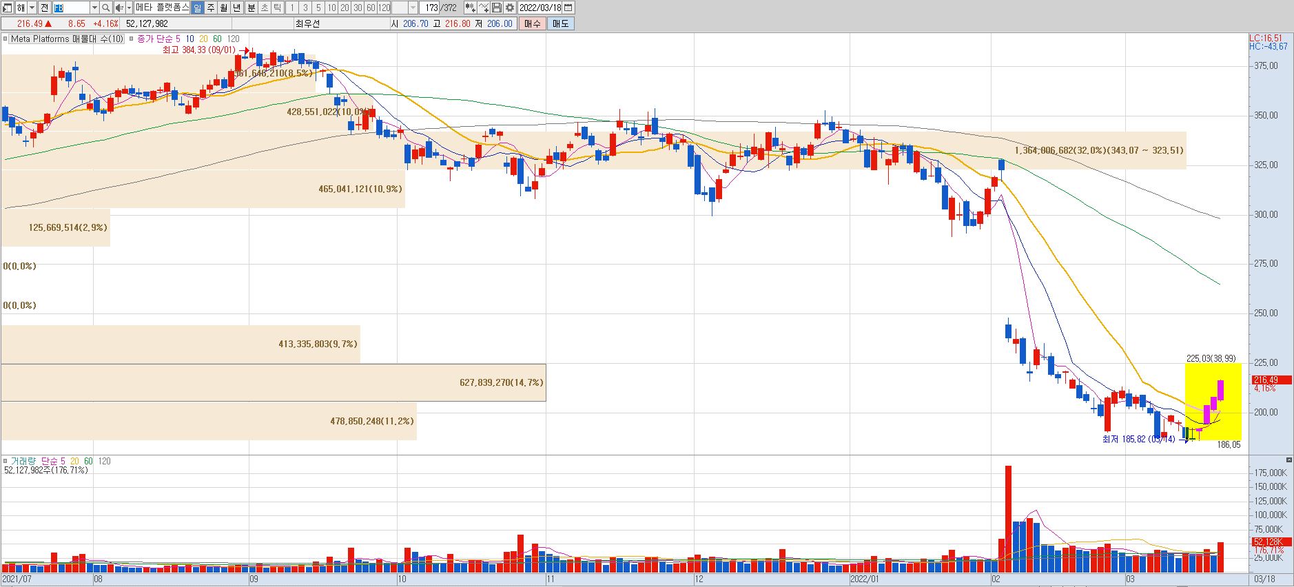This screenshot has height=587, width=1294.
Task: Click the 465,041,121(10.9%) volume profile bar
Action: [203, 189]
